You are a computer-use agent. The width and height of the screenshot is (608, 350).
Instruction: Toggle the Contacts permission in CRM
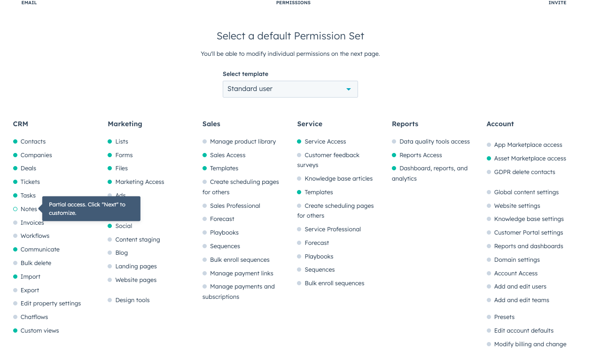coord(15,141)
